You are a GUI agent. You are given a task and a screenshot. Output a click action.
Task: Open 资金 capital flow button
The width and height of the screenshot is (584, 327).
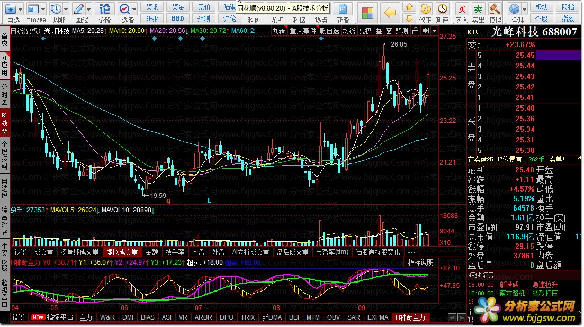pos(178,7)
